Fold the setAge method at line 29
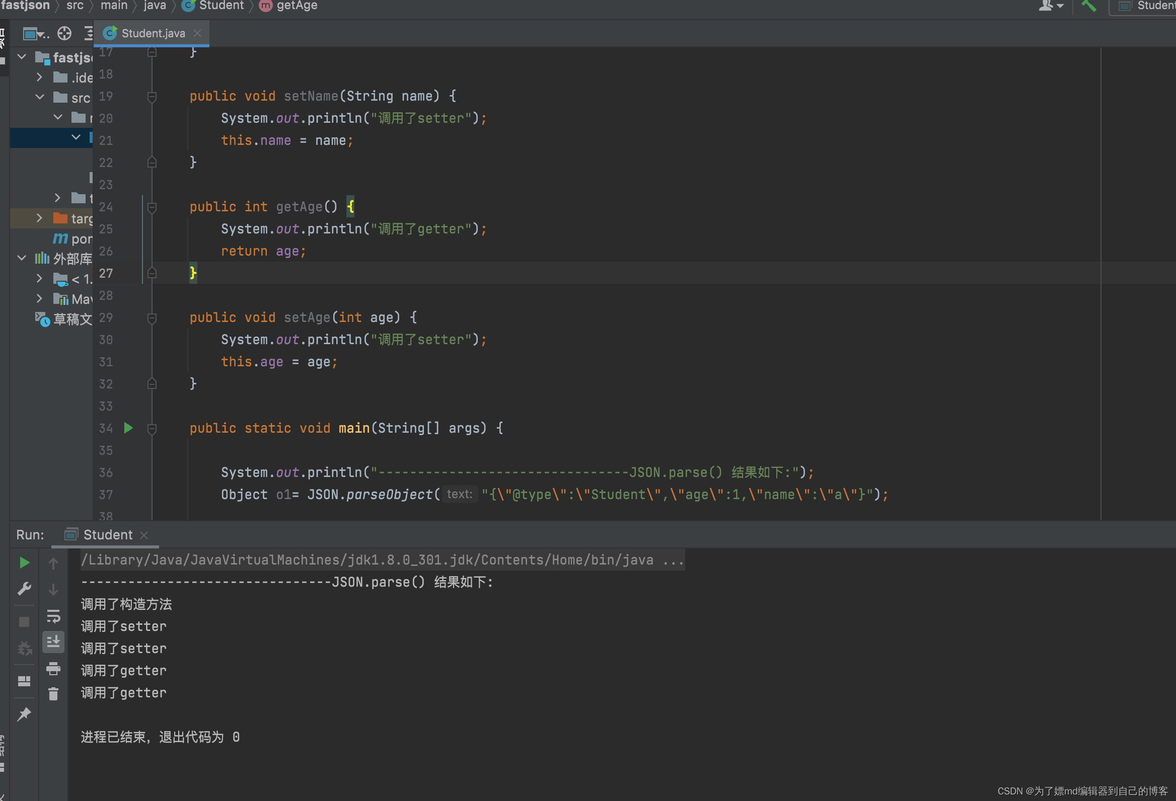This screenshot has width=1176, height=801. coord(152,317)
